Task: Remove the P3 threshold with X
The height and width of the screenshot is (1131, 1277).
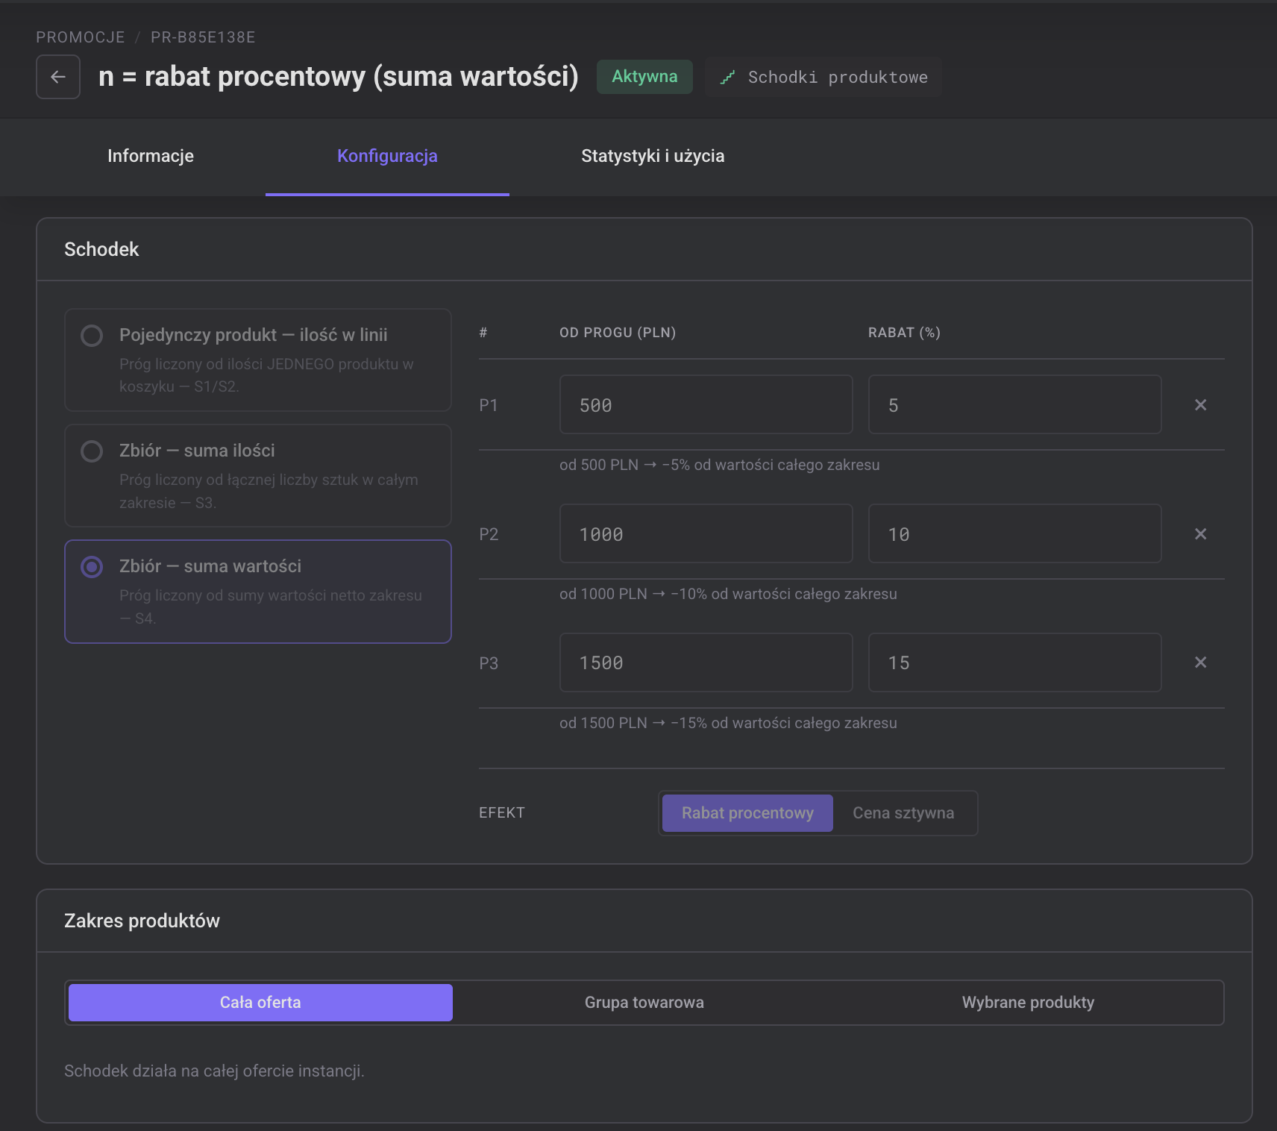Action: point(1200,662)
